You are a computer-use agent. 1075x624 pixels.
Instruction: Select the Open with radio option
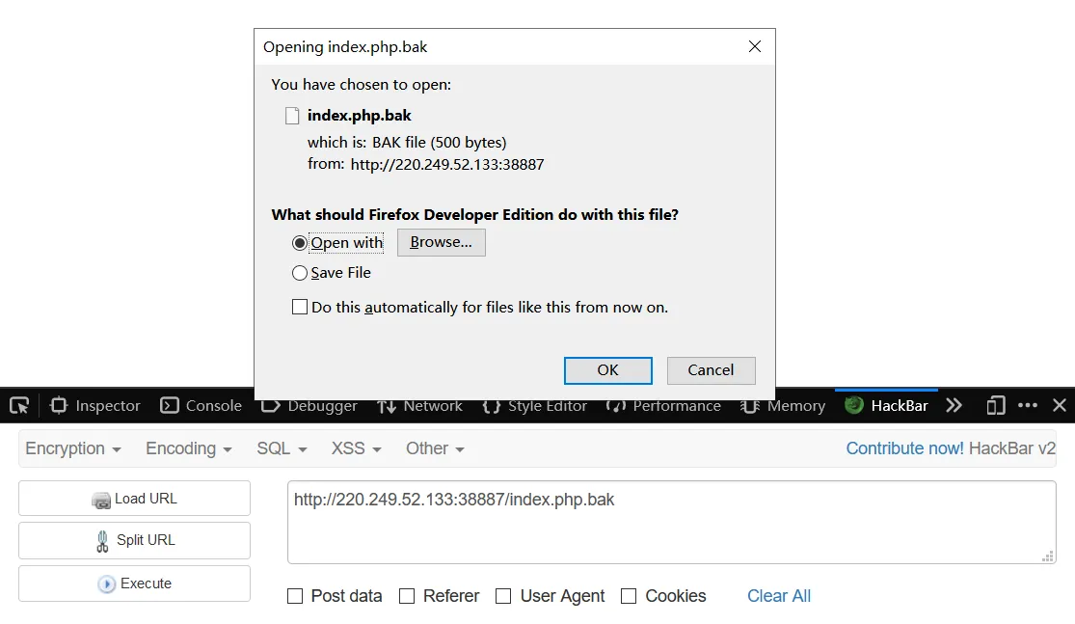click(x=300, y=243)
